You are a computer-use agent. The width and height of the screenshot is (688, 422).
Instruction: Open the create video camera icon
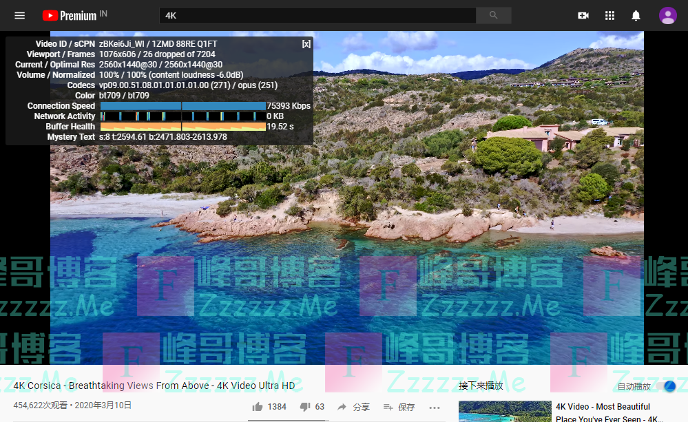[583, 15]
